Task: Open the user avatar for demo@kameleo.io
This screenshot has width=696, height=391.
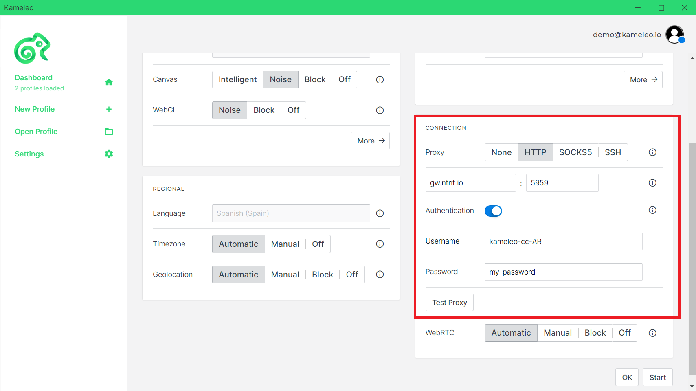Action: click(675, 34)
